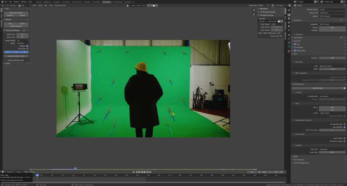Open the View Layer properties tab icon

[289, 23]
